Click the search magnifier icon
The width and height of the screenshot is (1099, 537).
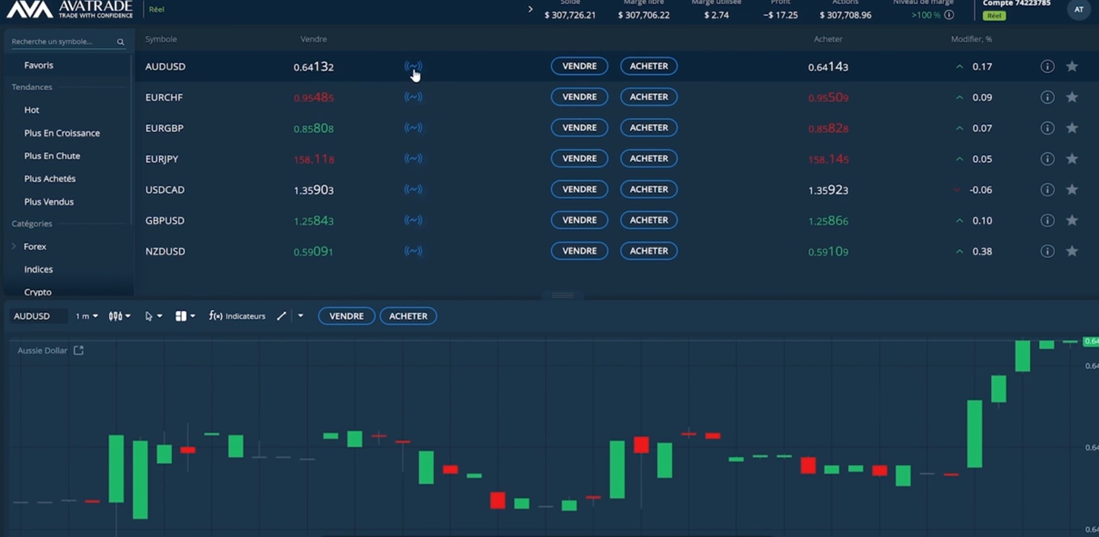coord(121,42)
